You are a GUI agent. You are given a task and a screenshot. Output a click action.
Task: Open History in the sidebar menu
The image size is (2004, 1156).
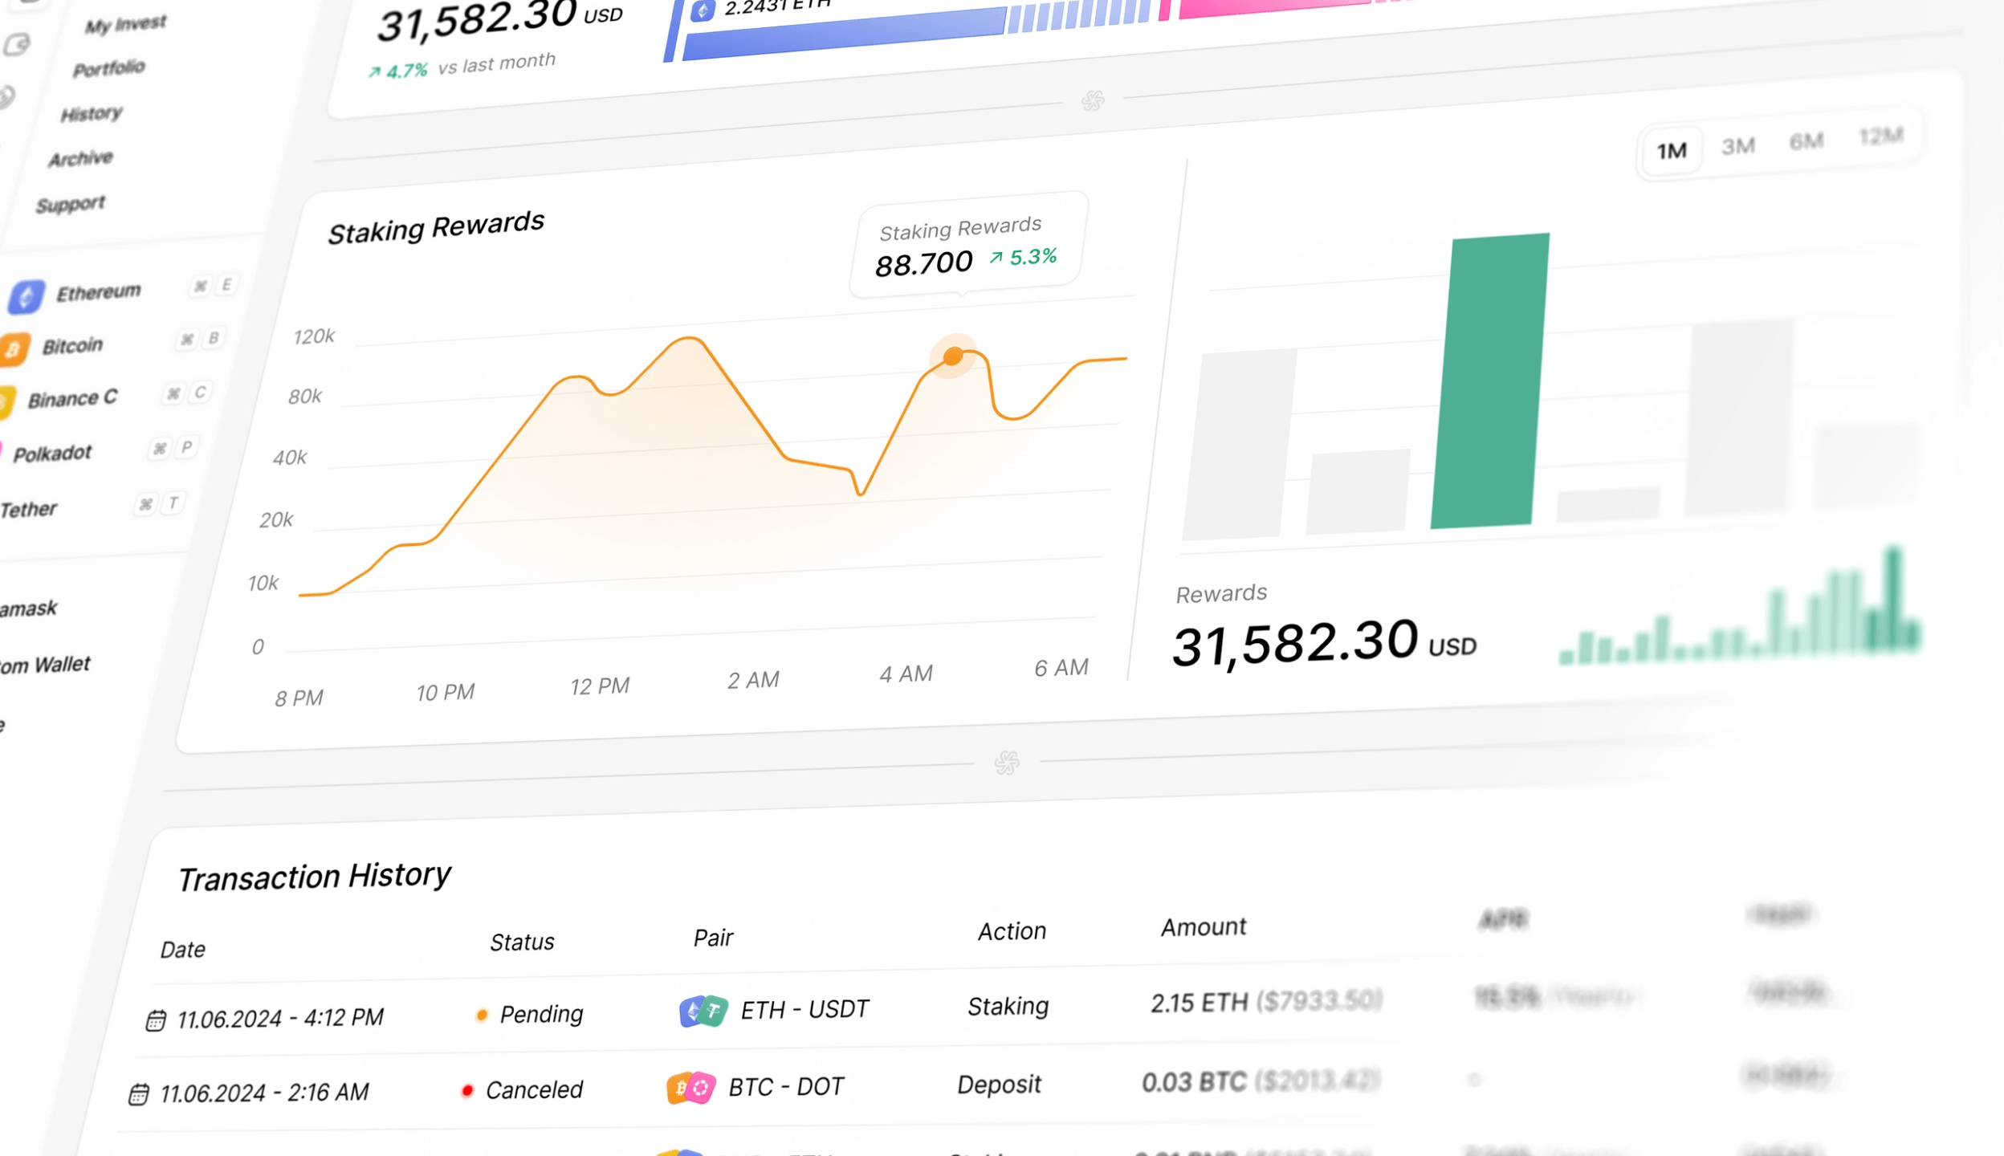92,114
